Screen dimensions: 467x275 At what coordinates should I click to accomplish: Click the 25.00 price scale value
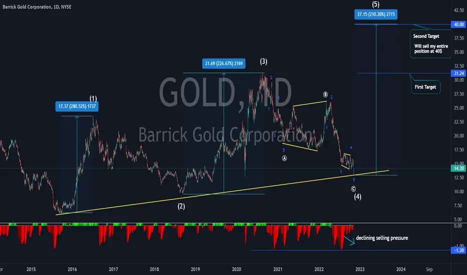(458, 108)
